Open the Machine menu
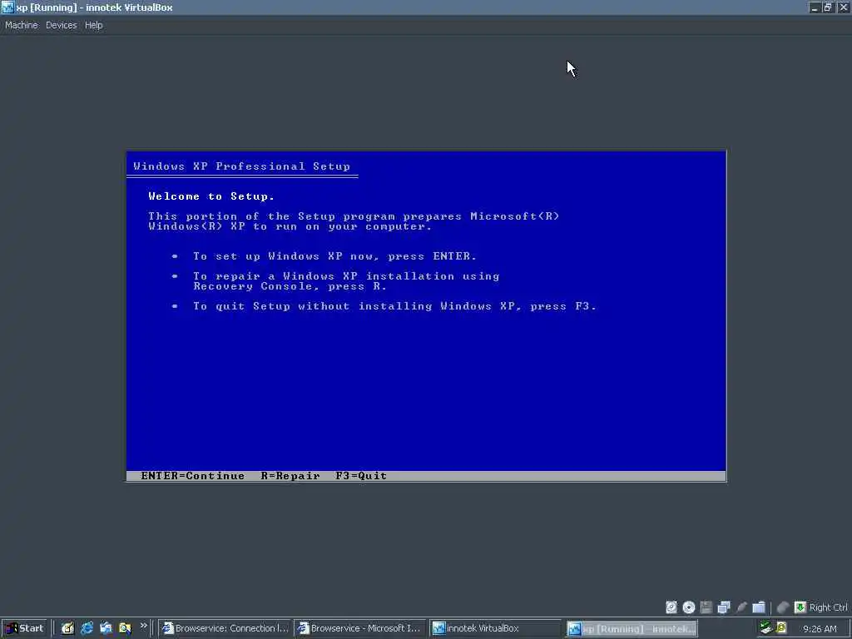Screen dimensions: 852x639 (x=22, y=25)
